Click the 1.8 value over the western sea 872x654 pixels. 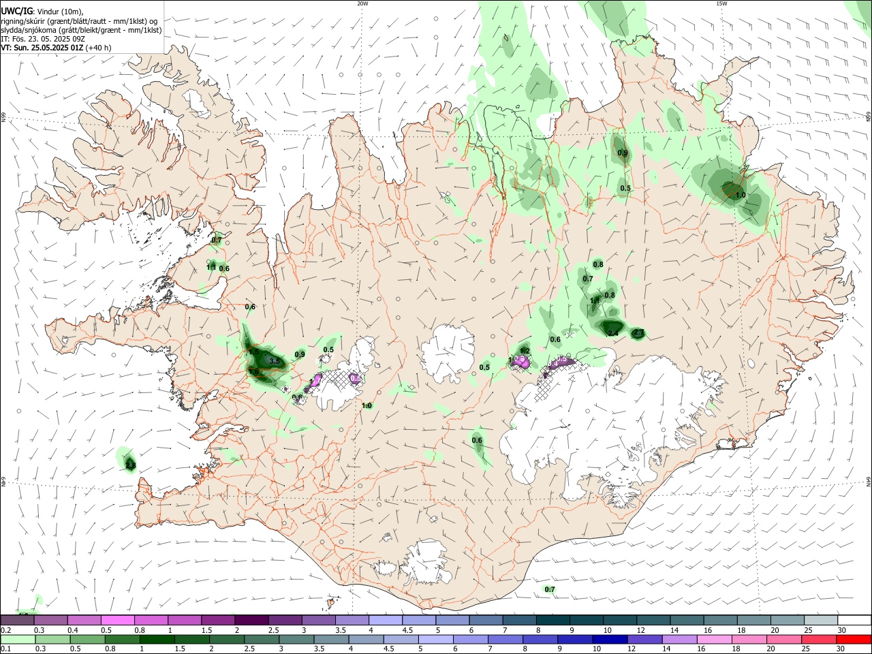tap(131, 466)
